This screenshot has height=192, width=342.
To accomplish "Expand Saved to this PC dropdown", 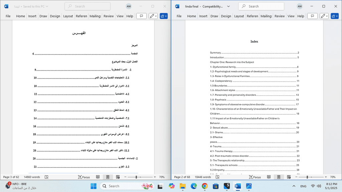I will pyautogui.click(x=47, y=6).
